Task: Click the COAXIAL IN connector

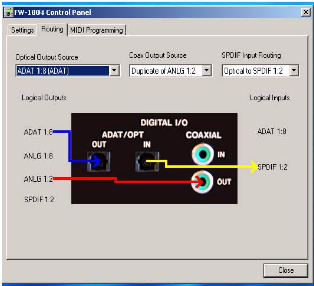Action: 203,154
